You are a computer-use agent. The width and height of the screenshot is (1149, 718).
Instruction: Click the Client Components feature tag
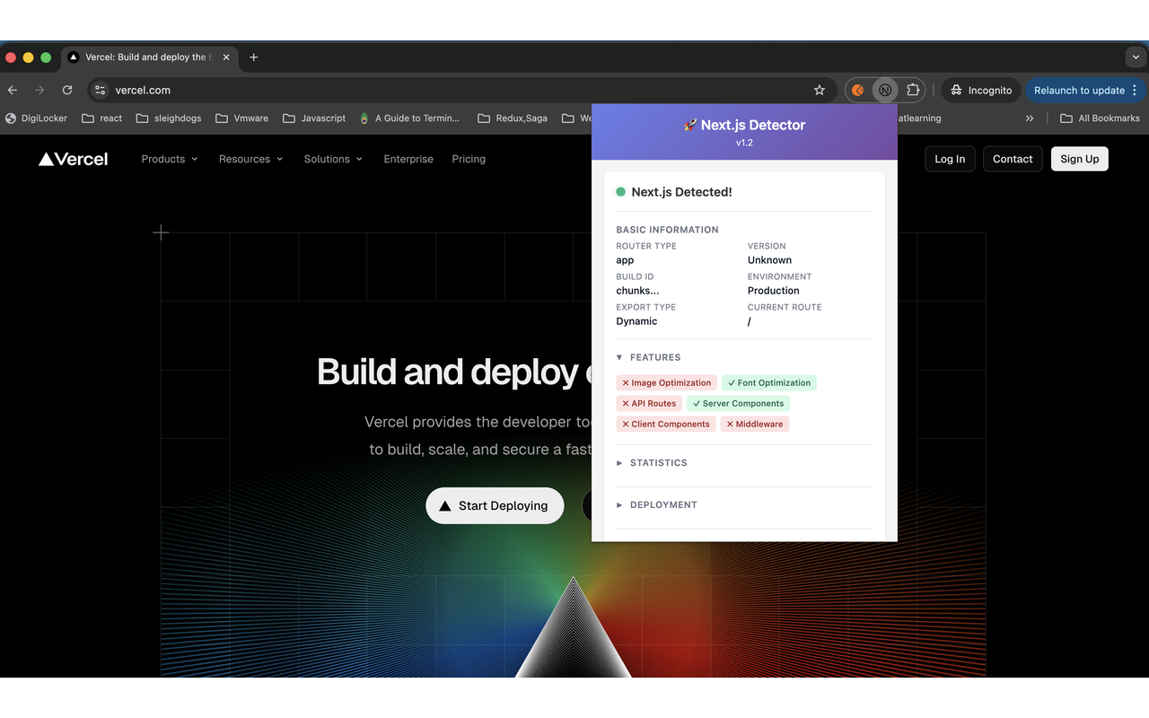[665, 424]
